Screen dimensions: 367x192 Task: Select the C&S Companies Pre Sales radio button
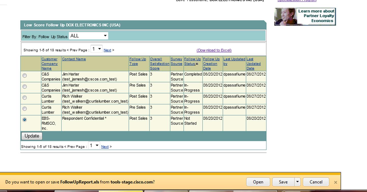coord(25,87)
